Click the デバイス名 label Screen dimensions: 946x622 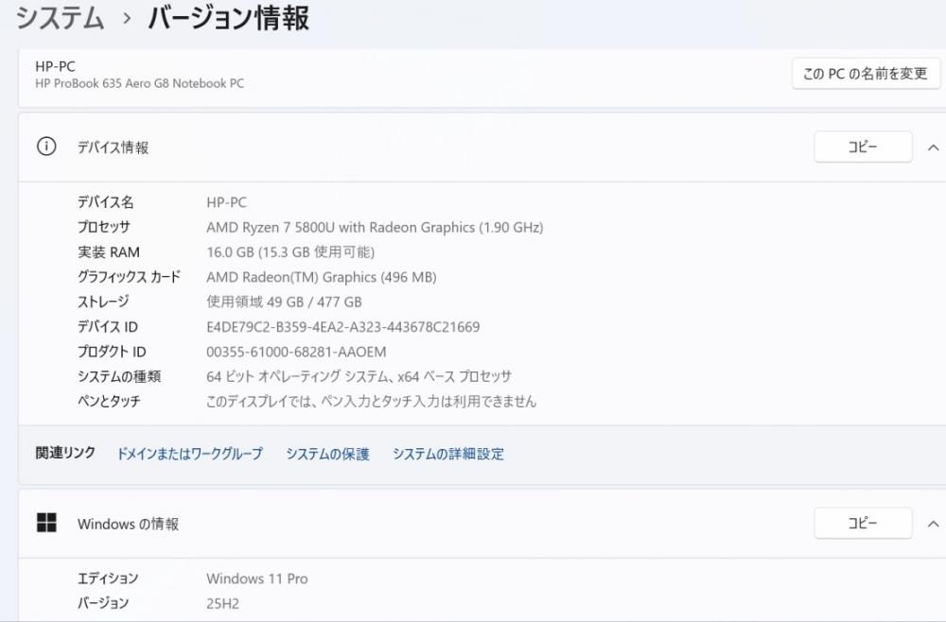[x=106, y=202]
